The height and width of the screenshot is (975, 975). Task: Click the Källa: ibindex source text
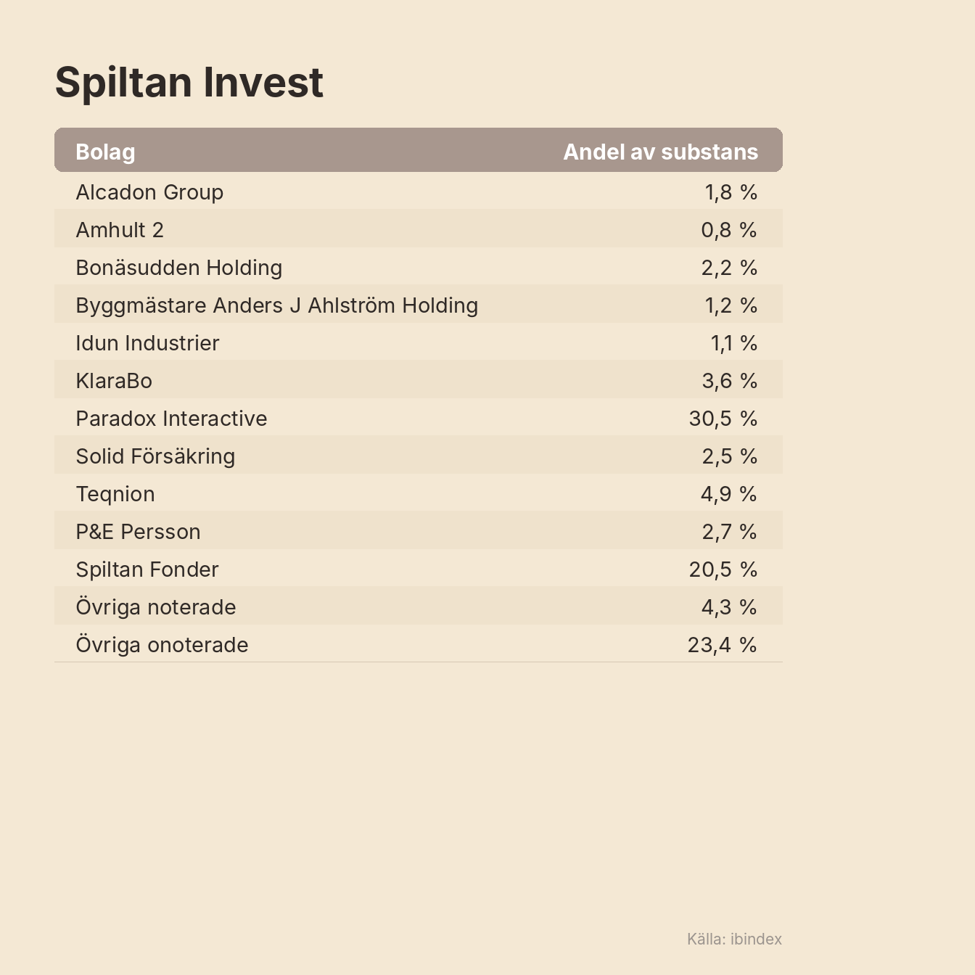click(735, 939)
